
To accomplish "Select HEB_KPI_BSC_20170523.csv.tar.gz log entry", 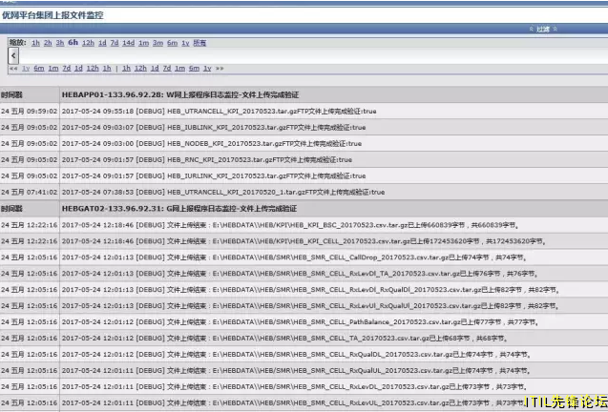I will (x=290, y=225).
